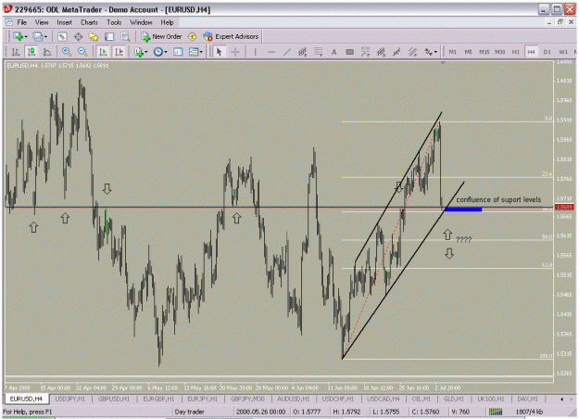Switch to USDJPY,H1 chart tab
The height and width of the screenshot is (419, 579).
tap(70, 399)
